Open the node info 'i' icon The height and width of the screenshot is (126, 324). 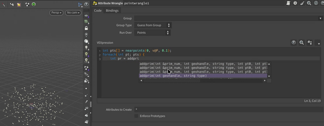coord(316,3)
